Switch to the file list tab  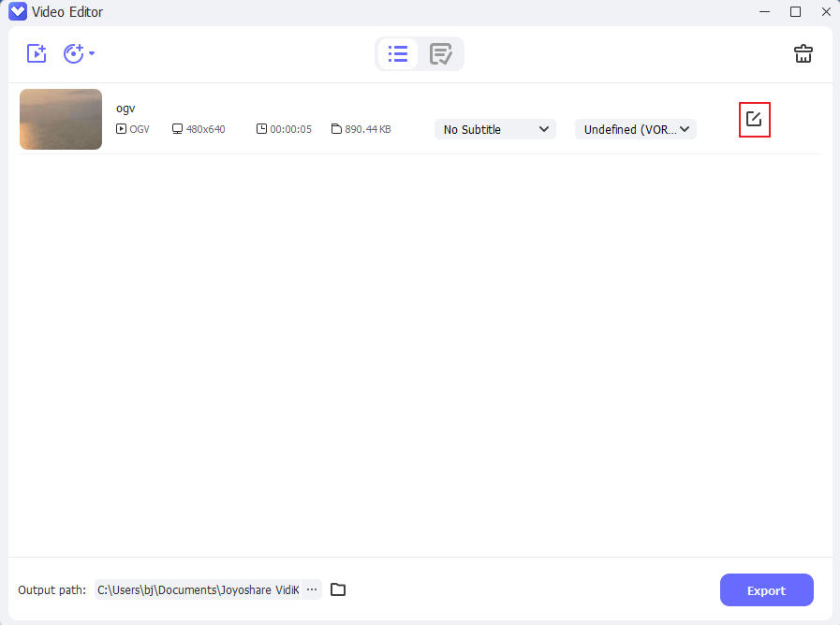point(398,54)
